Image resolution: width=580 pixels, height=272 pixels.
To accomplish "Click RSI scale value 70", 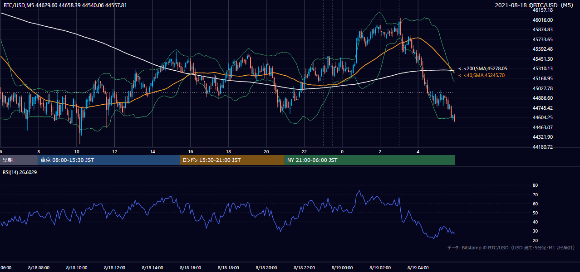I will point(535,194).
